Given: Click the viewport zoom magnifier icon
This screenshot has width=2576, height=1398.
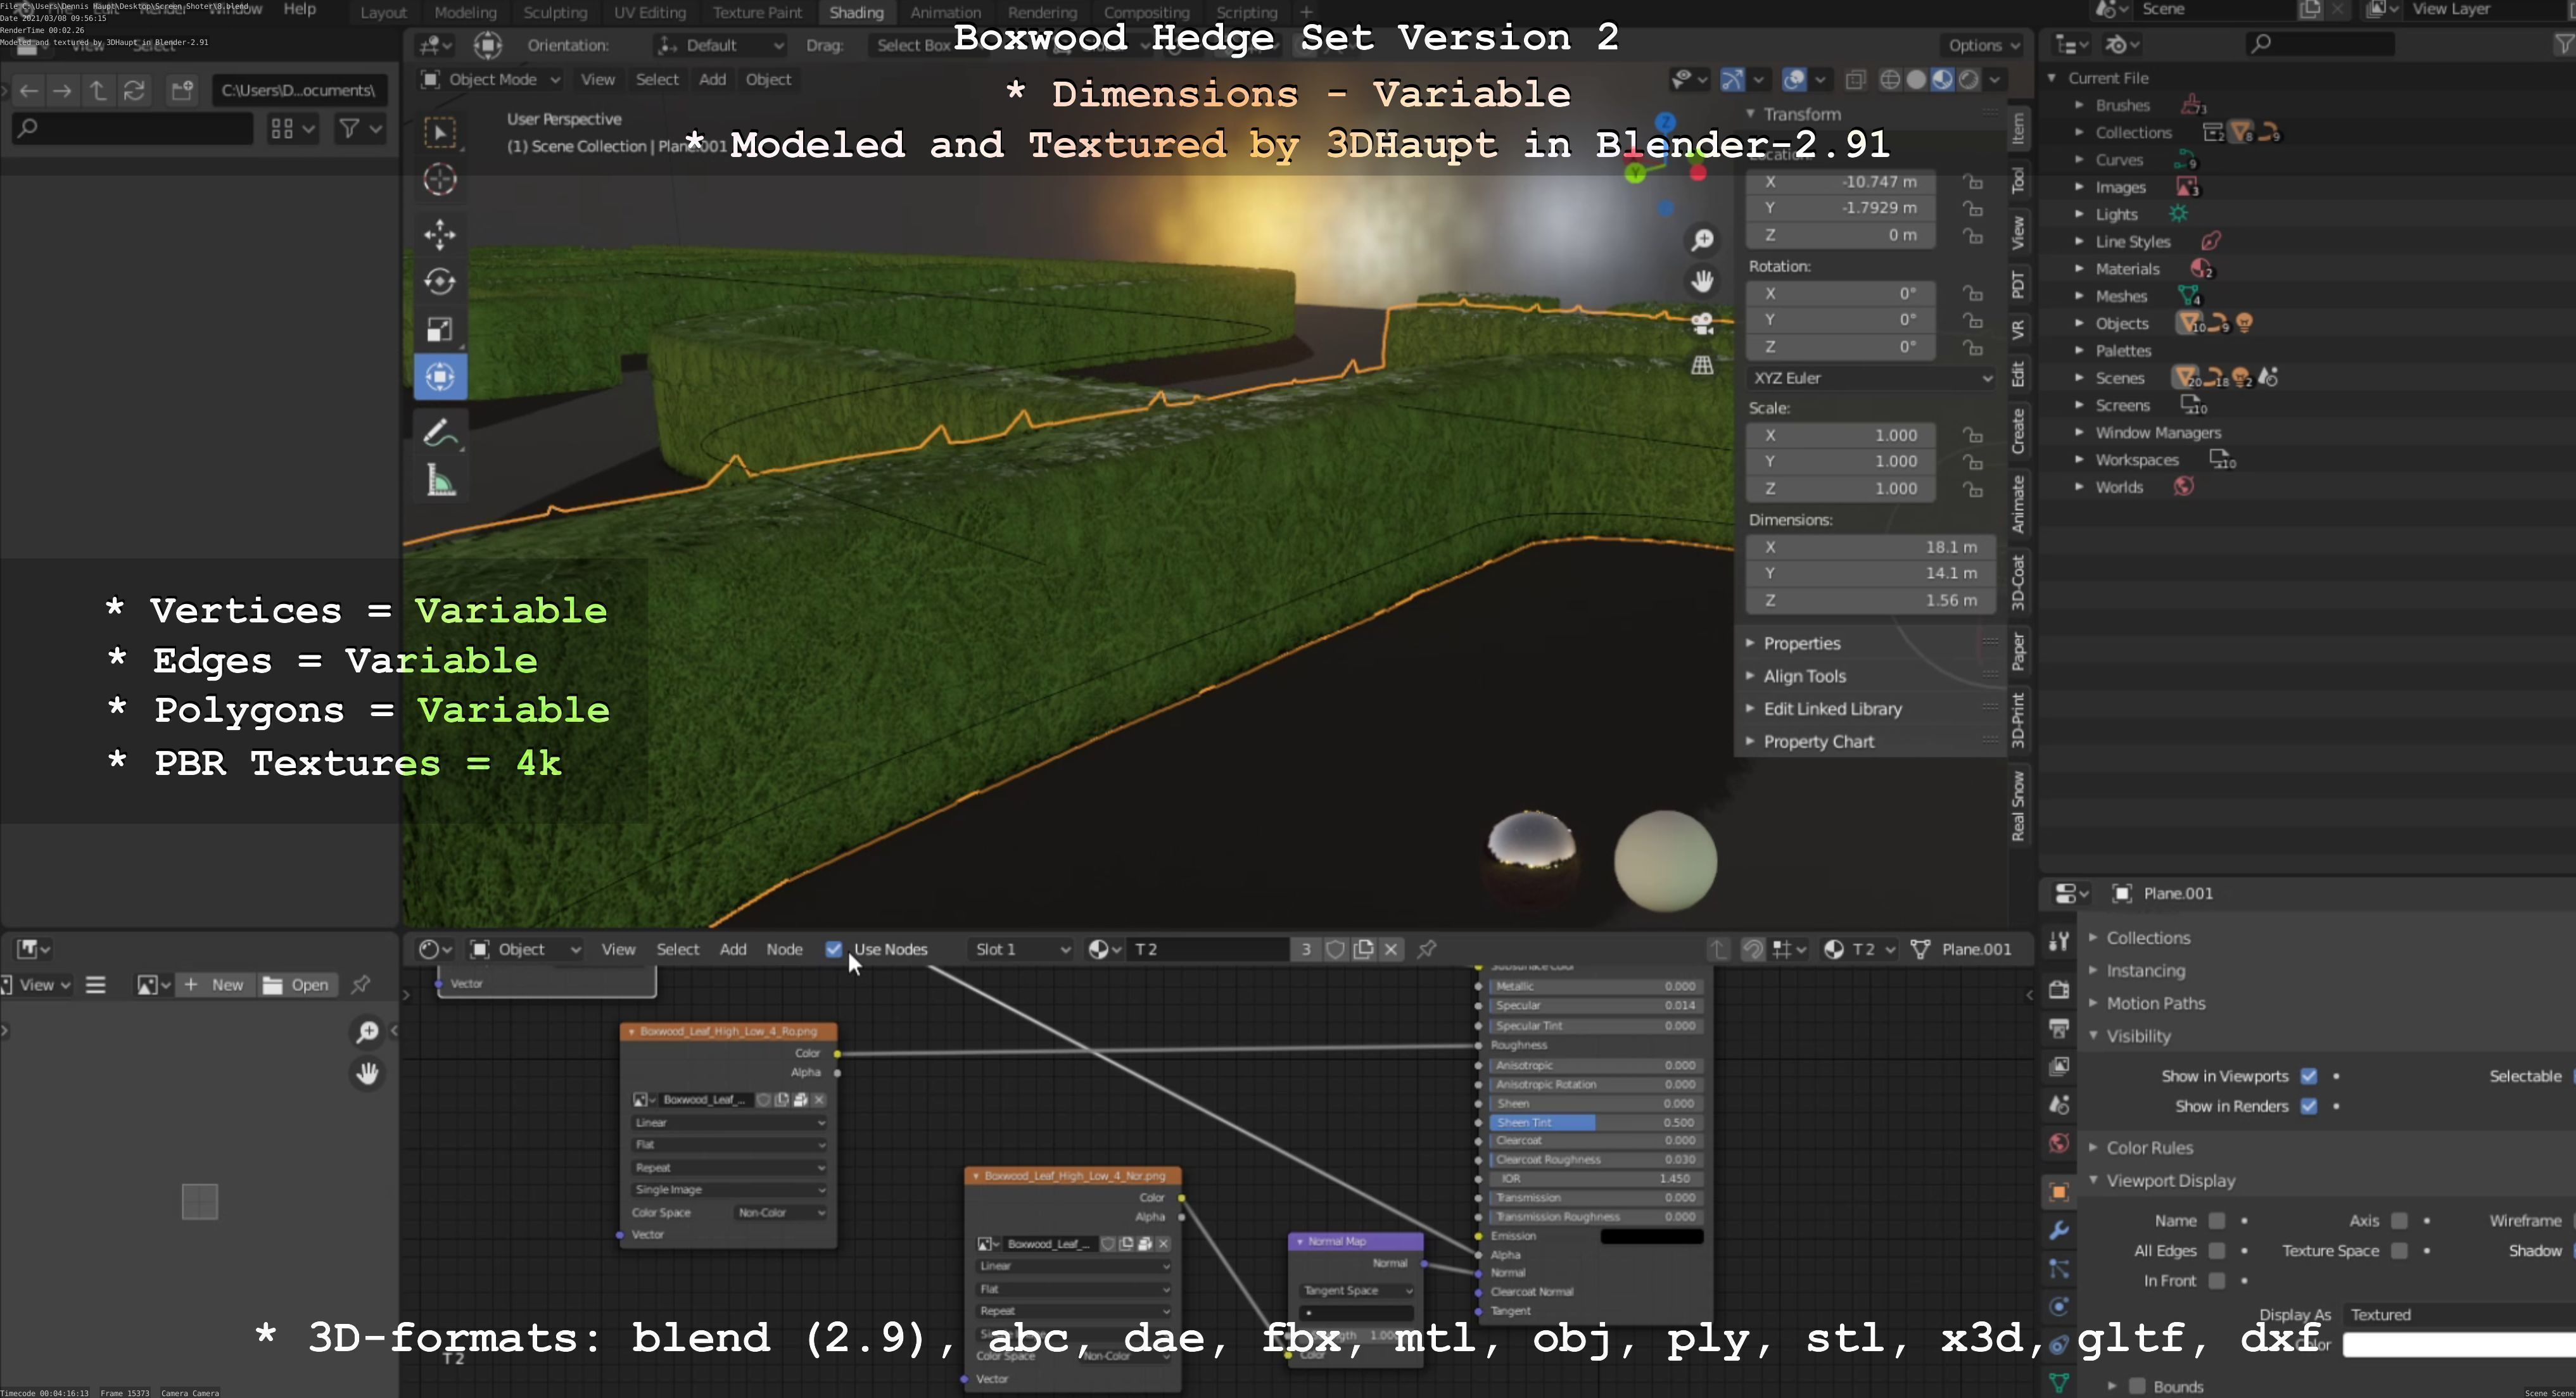Looking at the screenshot, I should point(1702,241).
